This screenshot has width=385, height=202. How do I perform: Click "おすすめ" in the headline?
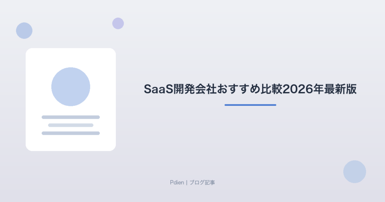coord(238,89)
